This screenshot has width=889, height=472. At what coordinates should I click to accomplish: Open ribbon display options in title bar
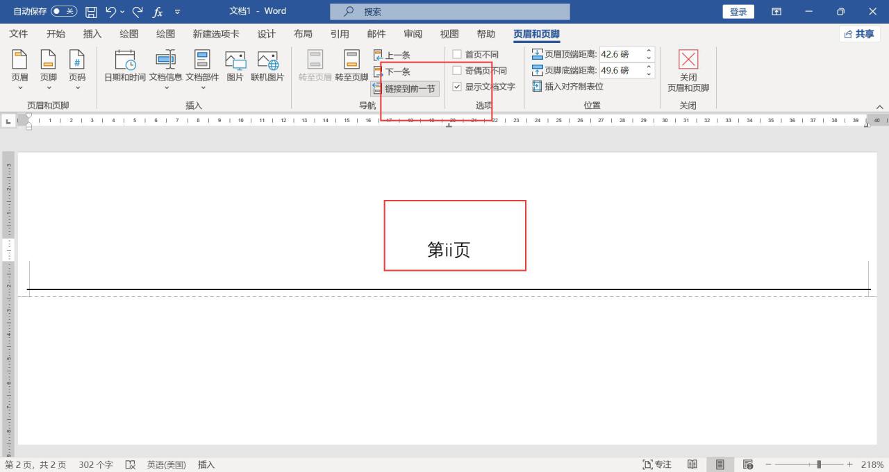pyautogui.click(x=776, y=12)
